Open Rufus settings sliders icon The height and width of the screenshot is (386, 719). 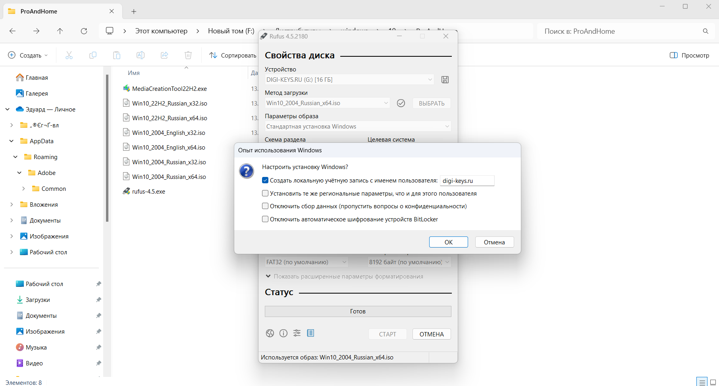point(297,333)
